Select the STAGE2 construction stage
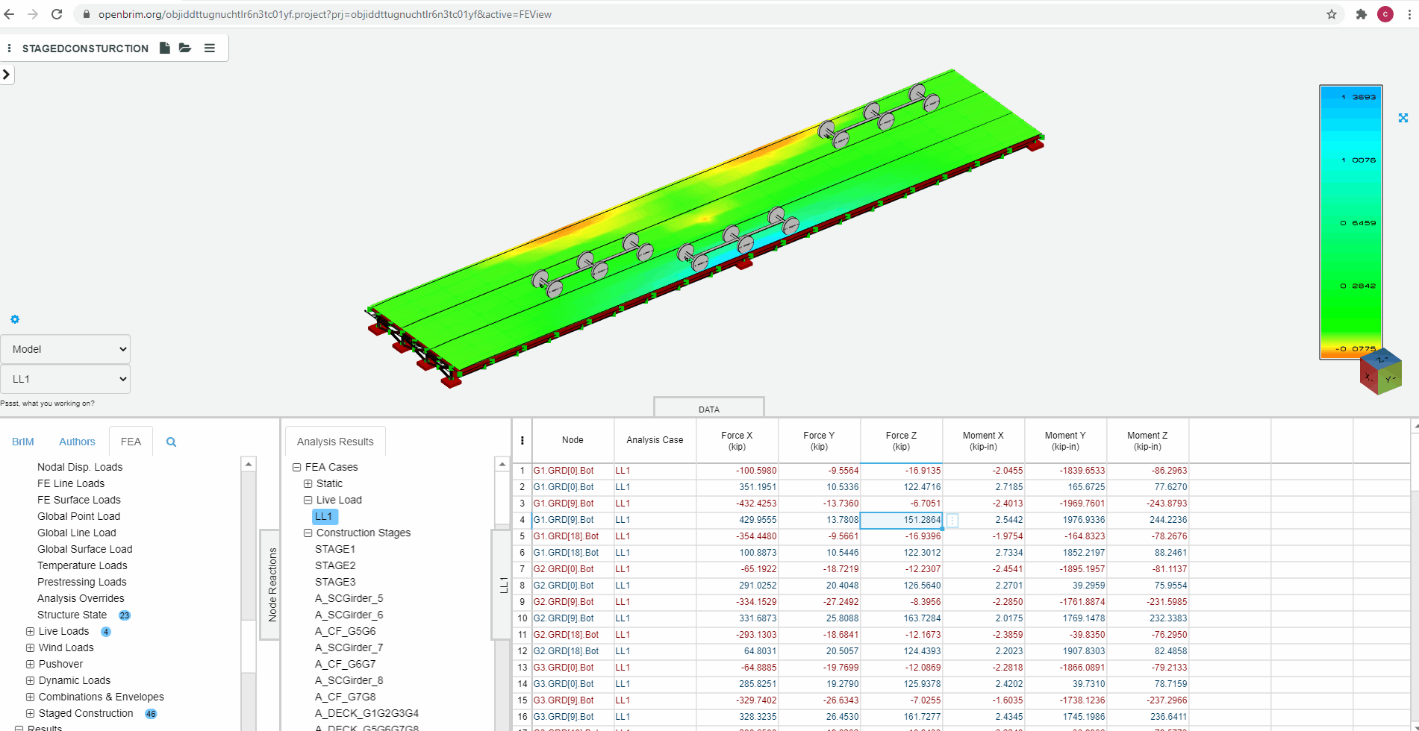The height and width of the screenshot is (731, 1419). click(336, 565)
